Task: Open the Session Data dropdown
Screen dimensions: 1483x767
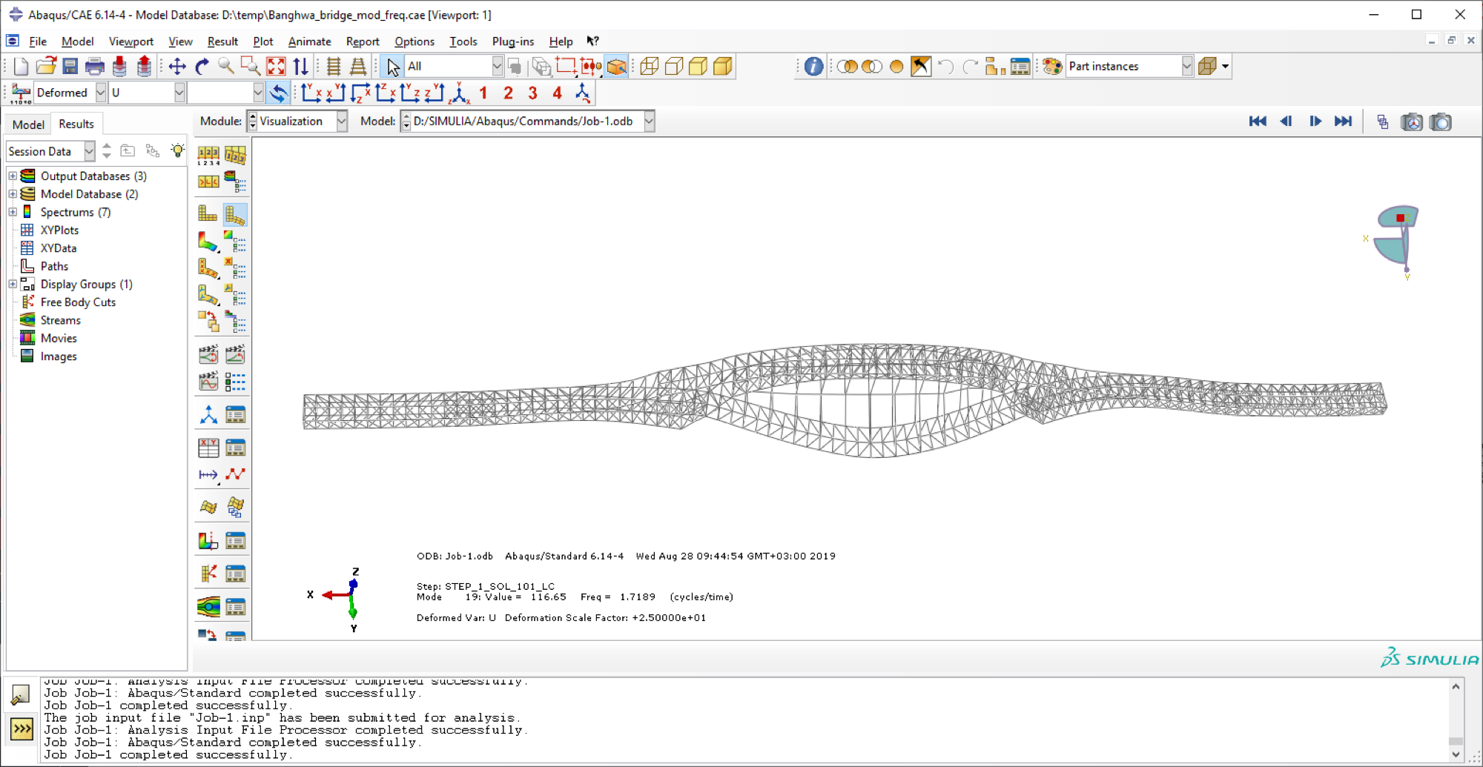Action: click(x=89, y=151)
